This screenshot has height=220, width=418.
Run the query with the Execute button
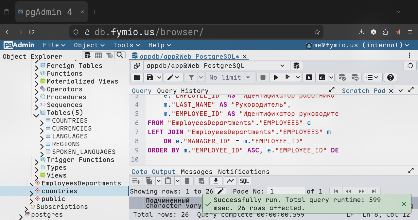276,77
